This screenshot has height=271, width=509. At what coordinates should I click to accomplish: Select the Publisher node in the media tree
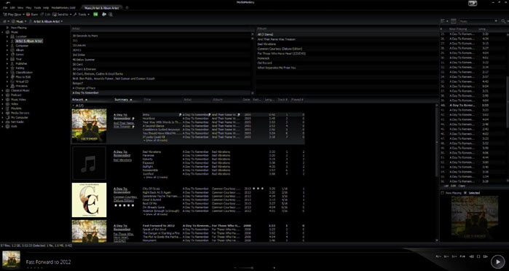tap(21, 63)
